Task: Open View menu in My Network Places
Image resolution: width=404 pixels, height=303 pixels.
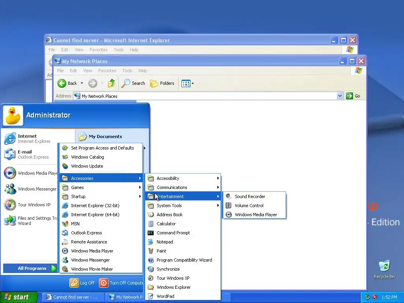Action: point(88,71)
